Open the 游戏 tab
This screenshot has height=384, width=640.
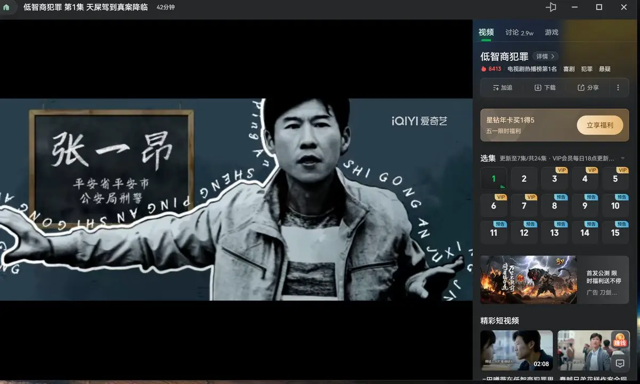pyautogui.click(x=551, y=32)
